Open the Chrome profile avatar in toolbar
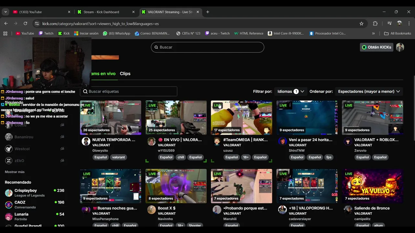 tap(399, 23)
